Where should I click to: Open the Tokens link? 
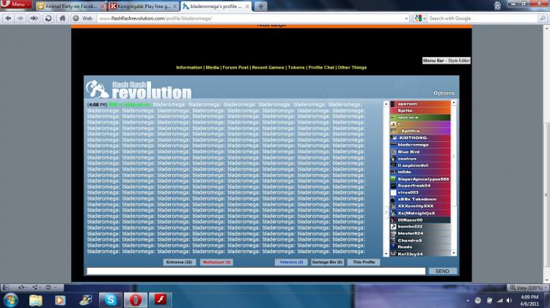click(x=296, y=67)
